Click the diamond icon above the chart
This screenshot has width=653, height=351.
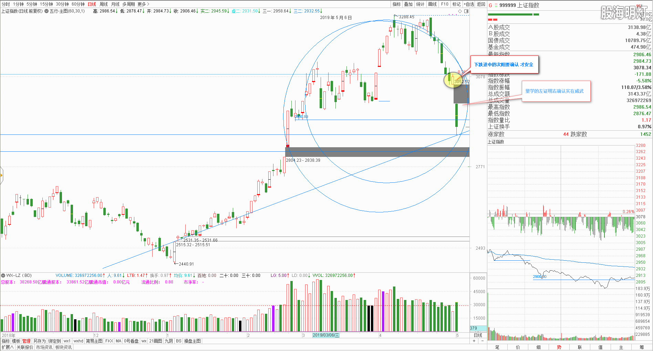[460, 11]
